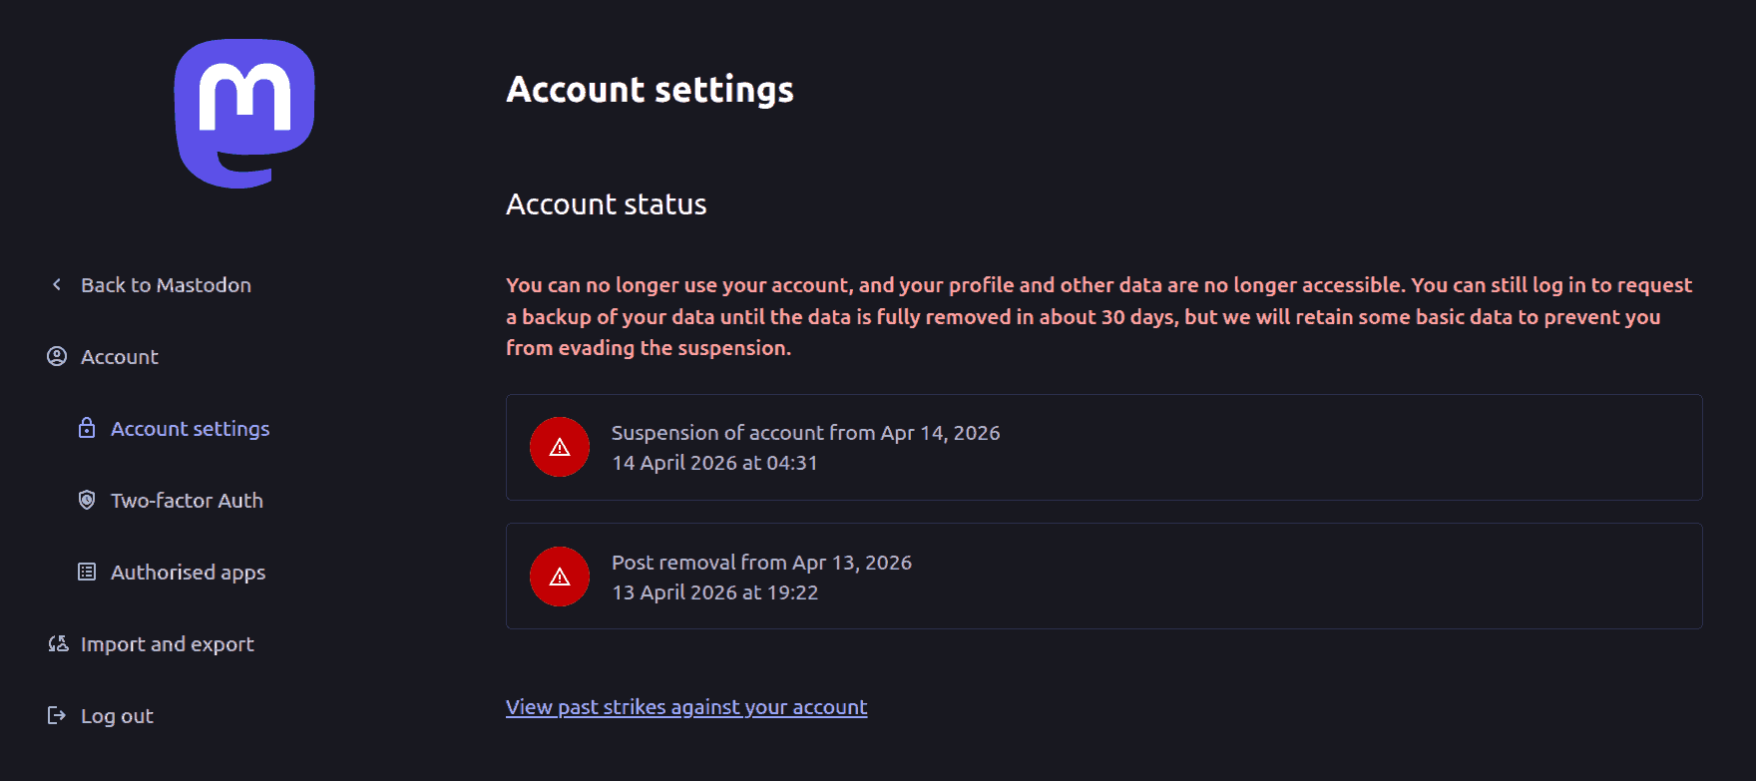Viewport: 1756px width, 781px height.
Task: Open Import and export section
Action: [167, 644]
